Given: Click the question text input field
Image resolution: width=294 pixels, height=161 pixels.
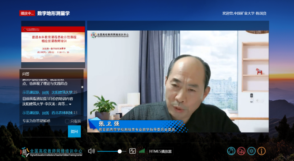Looking at the screenshot, I should [x=45, y=131].
